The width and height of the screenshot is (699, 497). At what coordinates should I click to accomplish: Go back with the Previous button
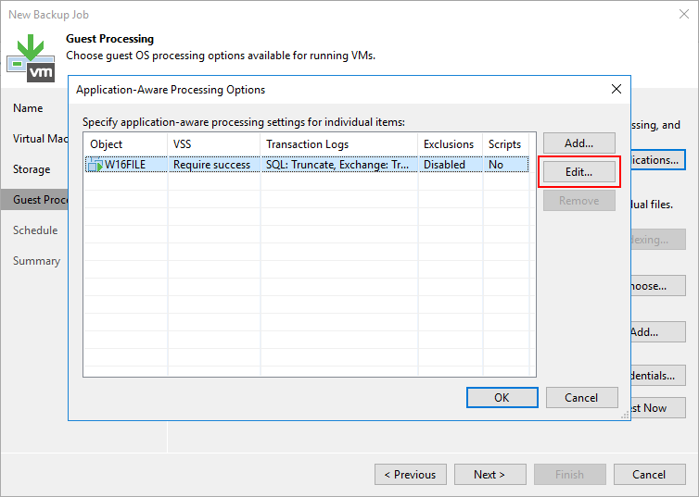[409, 475]
